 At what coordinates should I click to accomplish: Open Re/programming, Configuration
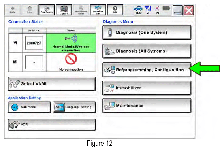(x=147, y=70)
